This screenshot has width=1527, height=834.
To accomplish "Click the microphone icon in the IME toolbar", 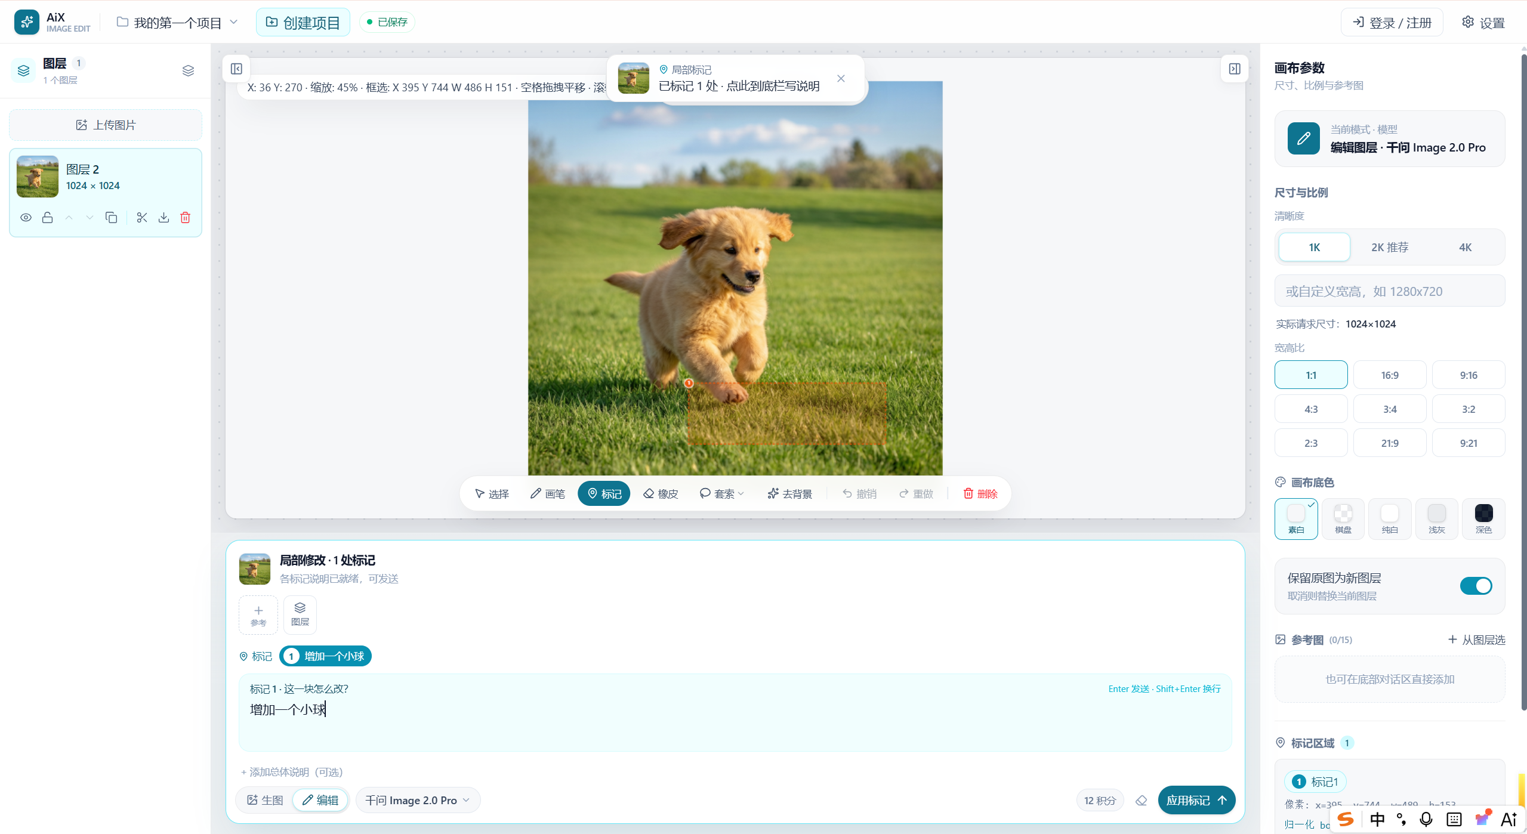I will pos(1426,820).
